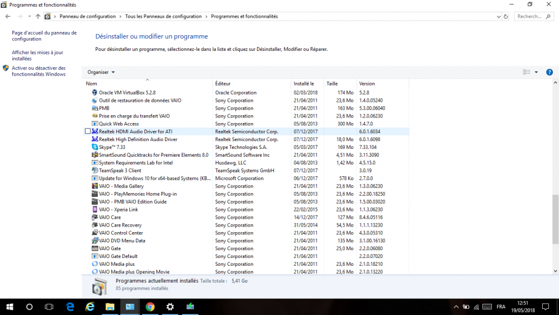
Task: Click Activer ou désactiver des fonctionnalités Windows
Action: [x=39, y=71]
